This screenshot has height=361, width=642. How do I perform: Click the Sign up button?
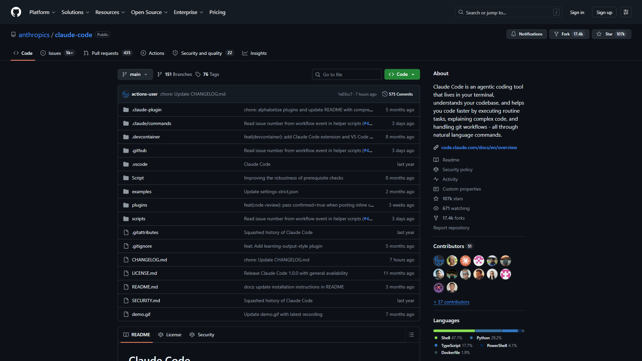[604, 12]
